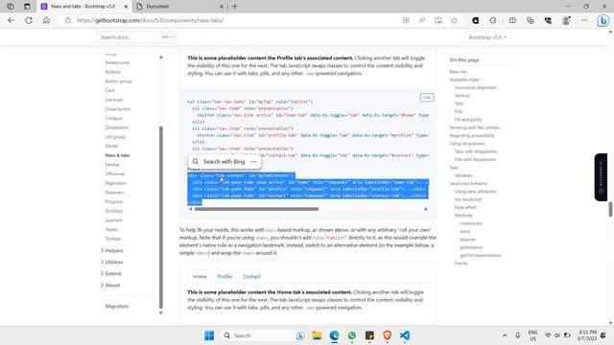Click the address bar URL
This screenshot has width=614, height=345.
tap(151, 20)
